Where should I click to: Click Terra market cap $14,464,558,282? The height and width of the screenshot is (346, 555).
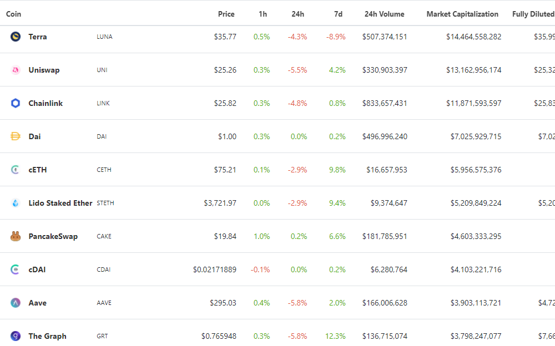click(x=473, y=37)
